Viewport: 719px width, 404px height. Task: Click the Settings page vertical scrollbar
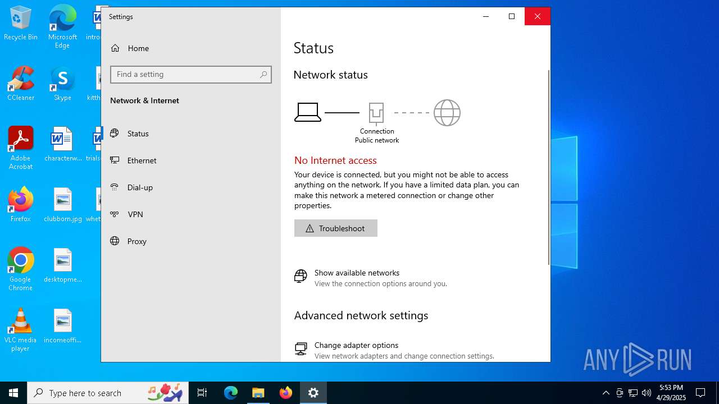[549, 167]
